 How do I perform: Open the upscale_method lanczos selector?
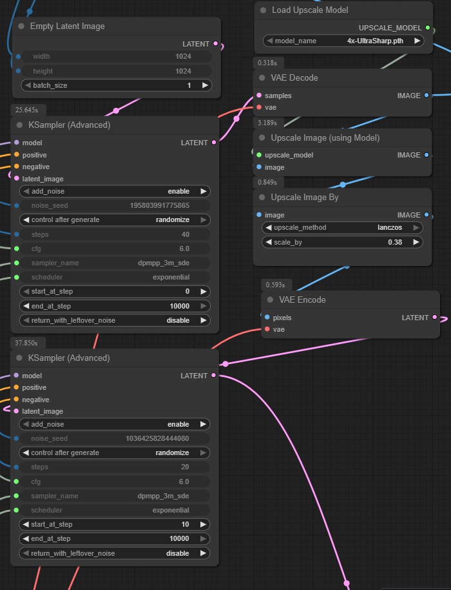pos(342,227)
